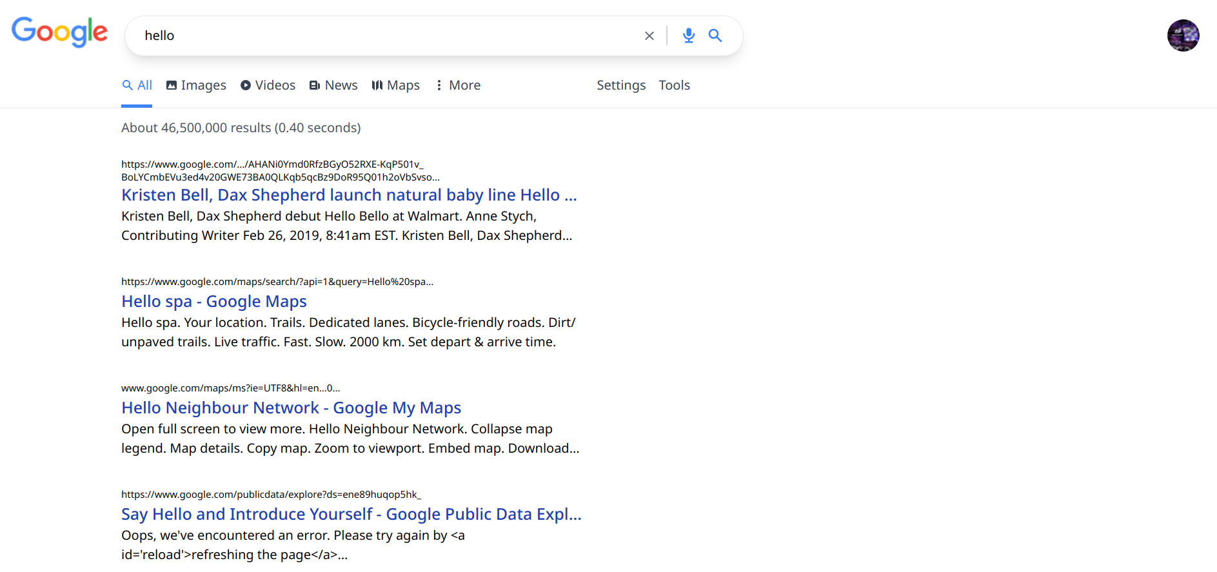Click the magnifying glass search icon
Image resolution: width=1217 pixels, height=572 pixels.
pos(715,35)
